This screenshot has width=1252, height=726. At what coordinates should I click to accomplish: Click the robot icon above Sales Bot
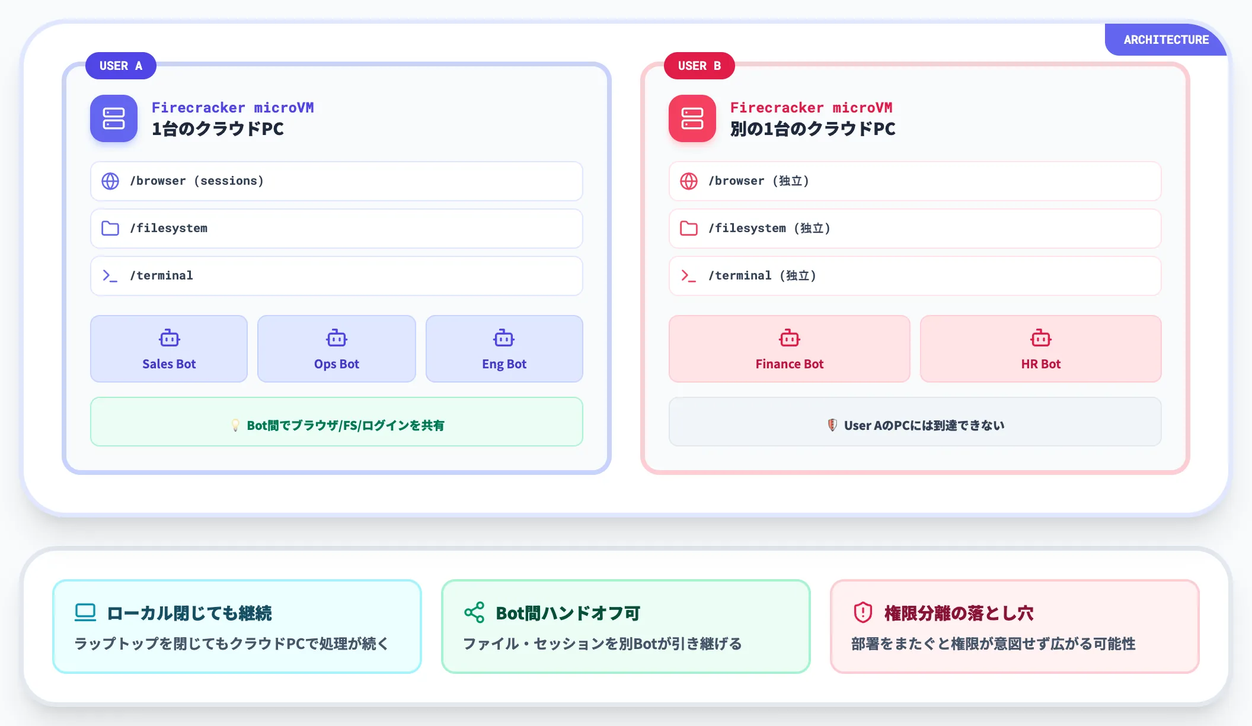point(170,338)
